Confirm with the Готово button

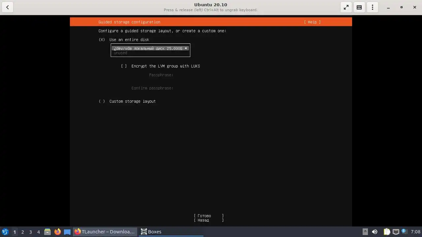(x=209, y=216)
